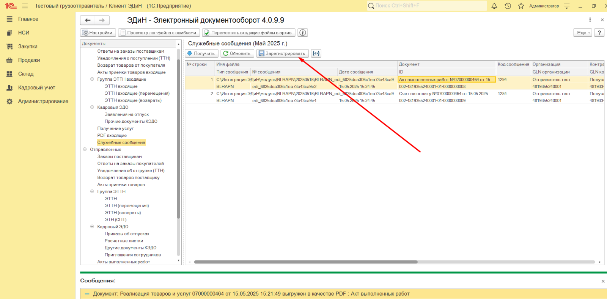The height and width of the screenshot is (299, 607).
Task: Click the Настройки button
Action: point(97,33)
